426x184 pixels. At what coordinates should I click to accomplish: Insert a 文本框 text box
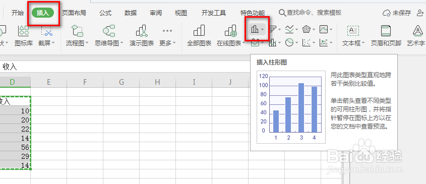[353, 35]
